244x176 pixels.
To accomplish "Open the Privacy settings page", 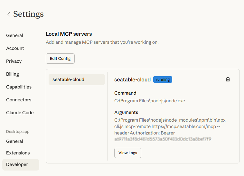I will click(14, 61).
